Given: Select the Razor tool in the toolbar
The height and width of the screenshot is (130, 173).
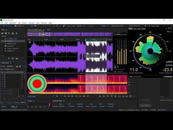Looking at the screenshot, I should point(43,26).
